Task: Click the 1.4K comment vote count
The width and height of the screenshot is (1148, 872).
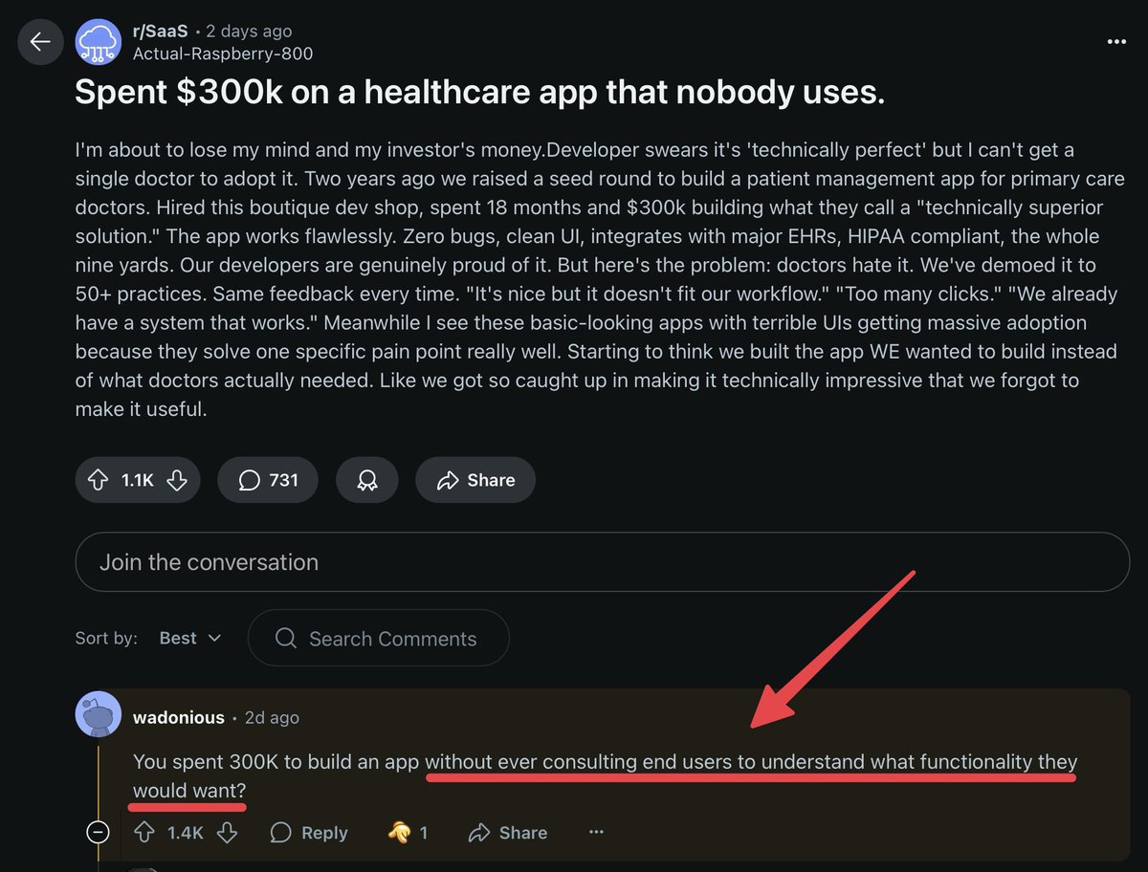Action: point(186,833)
